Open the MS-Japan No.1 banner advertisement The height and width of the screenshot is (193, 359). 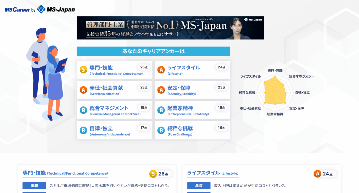170,28
